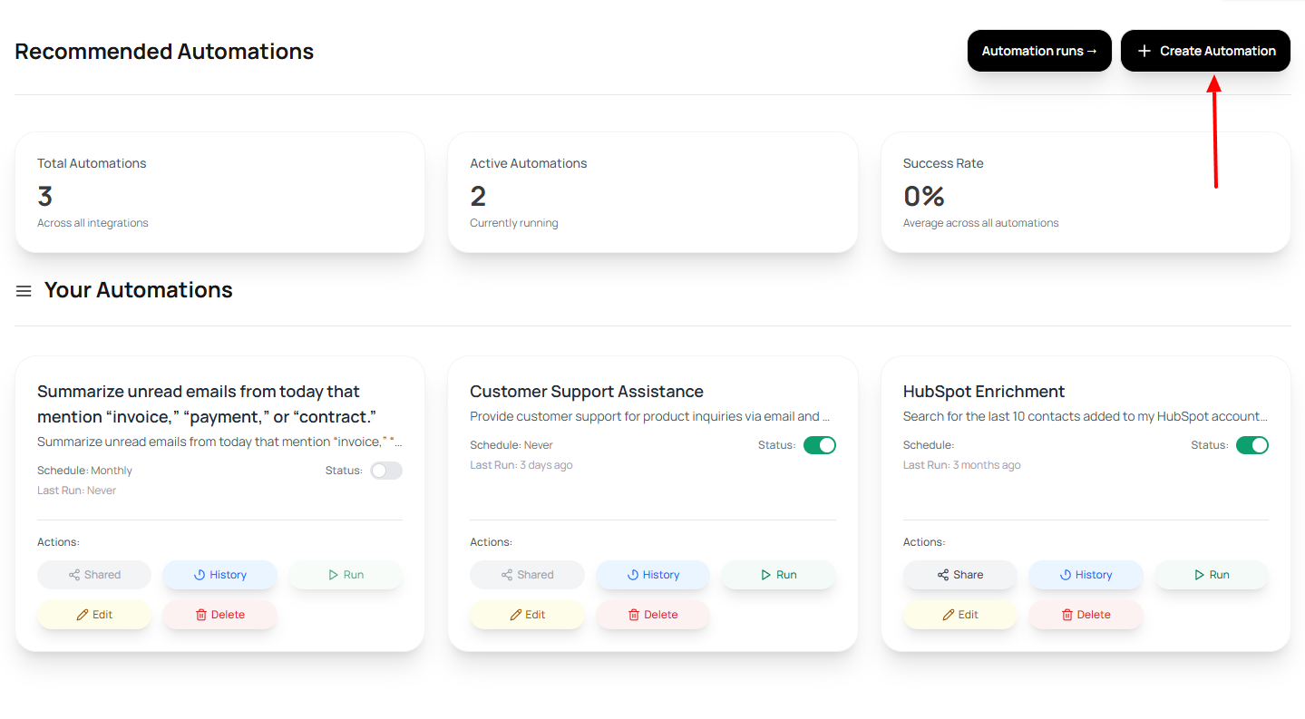Click 'Last Run: Never' text
This screenshot has height=719, width=1305.
pyautogui.click(x=77, y=491)
